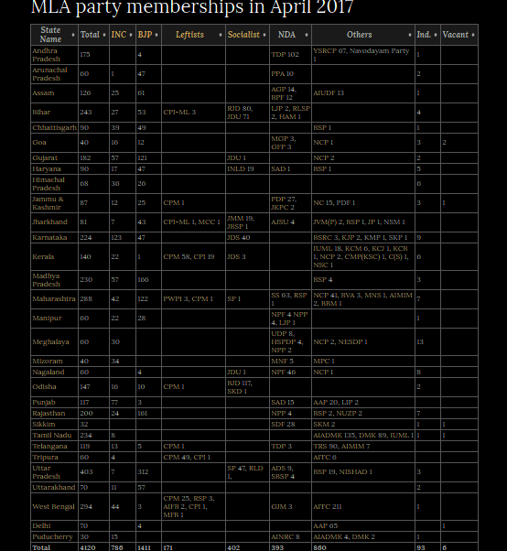The height and width of the screenshot is (551, 507).
Task: Click the Delhi state name
Action: tap(54, 526)
